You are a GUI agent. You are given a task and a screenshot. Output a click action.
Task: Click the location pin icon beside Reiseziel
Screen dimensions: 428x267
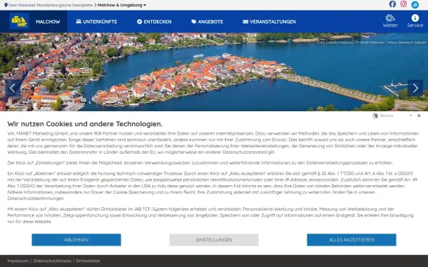(6, 5)
